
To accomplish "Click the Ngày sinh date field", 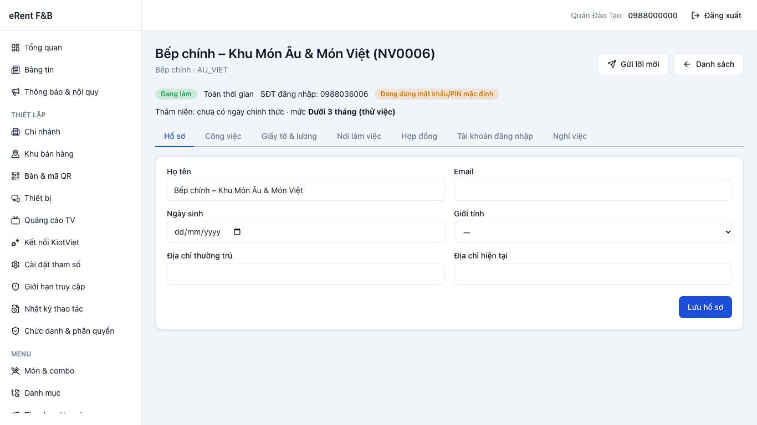I will click(x=306, y=232).
